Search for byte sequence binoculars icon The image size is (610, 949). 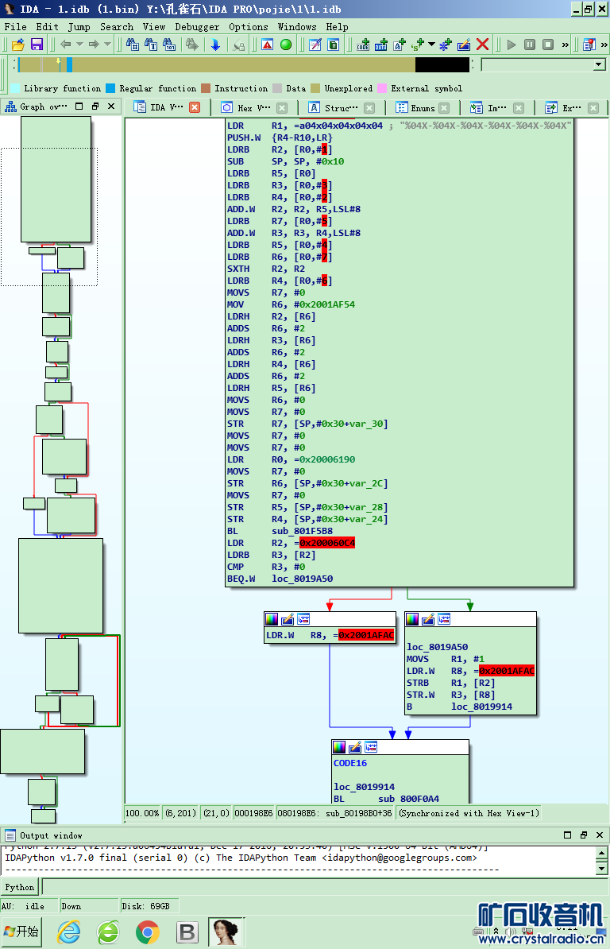pyautogui.click(x=169, y=45)
